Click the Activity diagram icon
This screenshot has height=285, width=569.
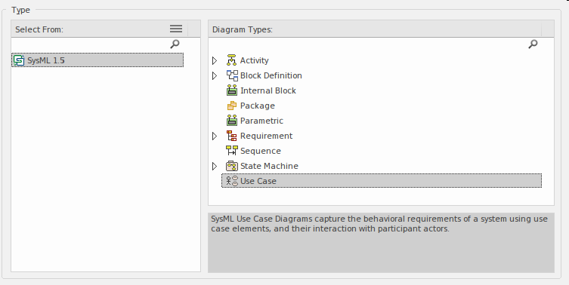coord(231,60)
